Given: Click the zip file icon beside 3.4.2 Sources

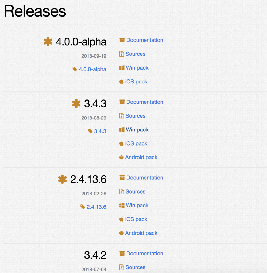Looking at the screenshot, I should pos(122,267).
